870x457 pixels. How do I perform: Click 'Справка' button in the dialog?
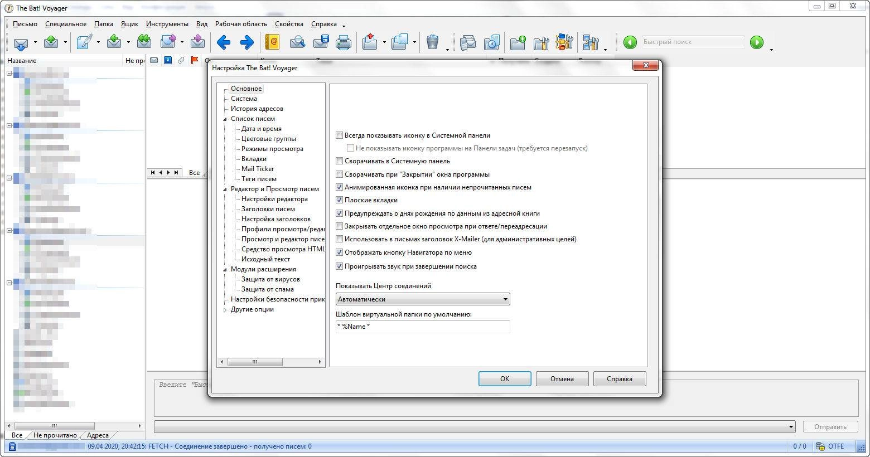tap(620, 379)
